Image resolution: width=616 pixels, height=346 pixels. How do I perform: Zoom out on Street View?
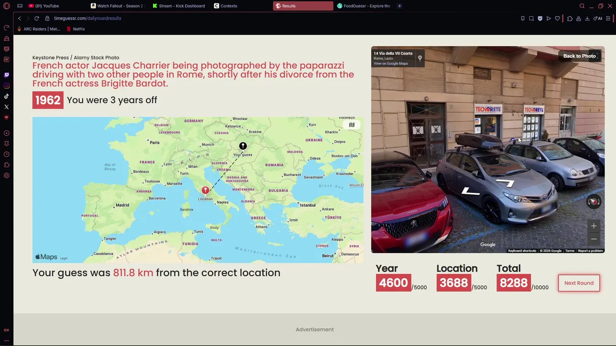[x=594, y=239]
